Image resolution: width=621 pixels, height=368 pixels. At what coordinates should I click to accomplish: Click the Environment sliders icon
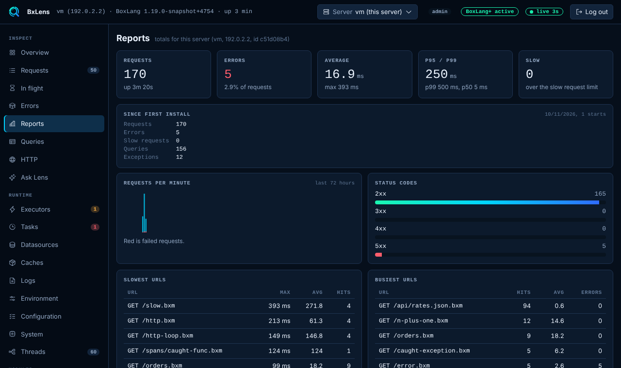pyautogui.click(x=12, y=298)
